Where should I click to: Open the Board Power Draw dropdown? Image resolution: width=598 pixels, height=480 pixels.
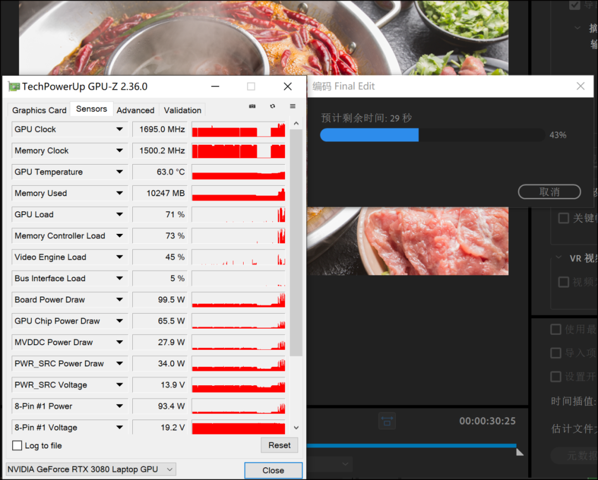click(x=120, y=300)
